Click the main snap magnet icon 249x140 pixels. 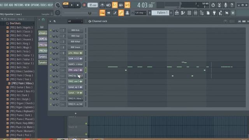[x=133, y=13]
